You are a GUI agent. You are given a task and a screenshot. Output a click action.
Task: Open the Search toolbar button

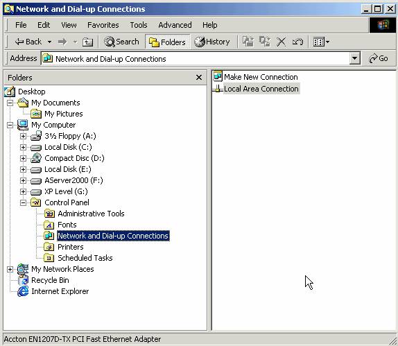[x=121, y=42]
